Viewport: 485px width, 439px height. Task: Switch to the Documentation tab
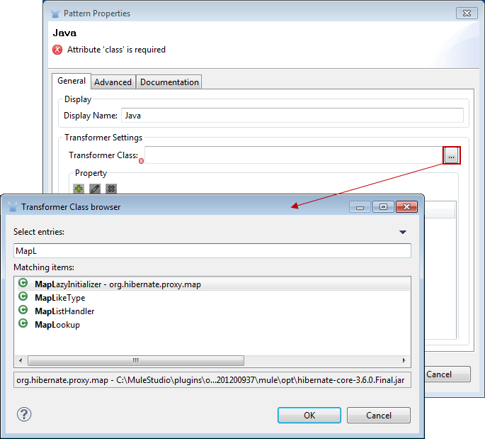point(169,82)
